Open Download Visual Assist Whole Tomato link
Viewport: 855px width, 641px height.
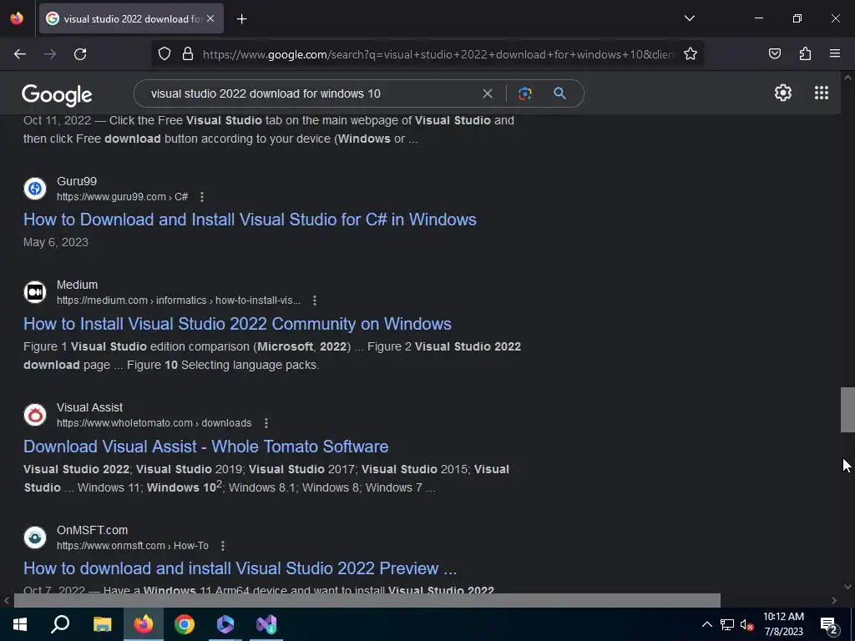pos(205,447)
